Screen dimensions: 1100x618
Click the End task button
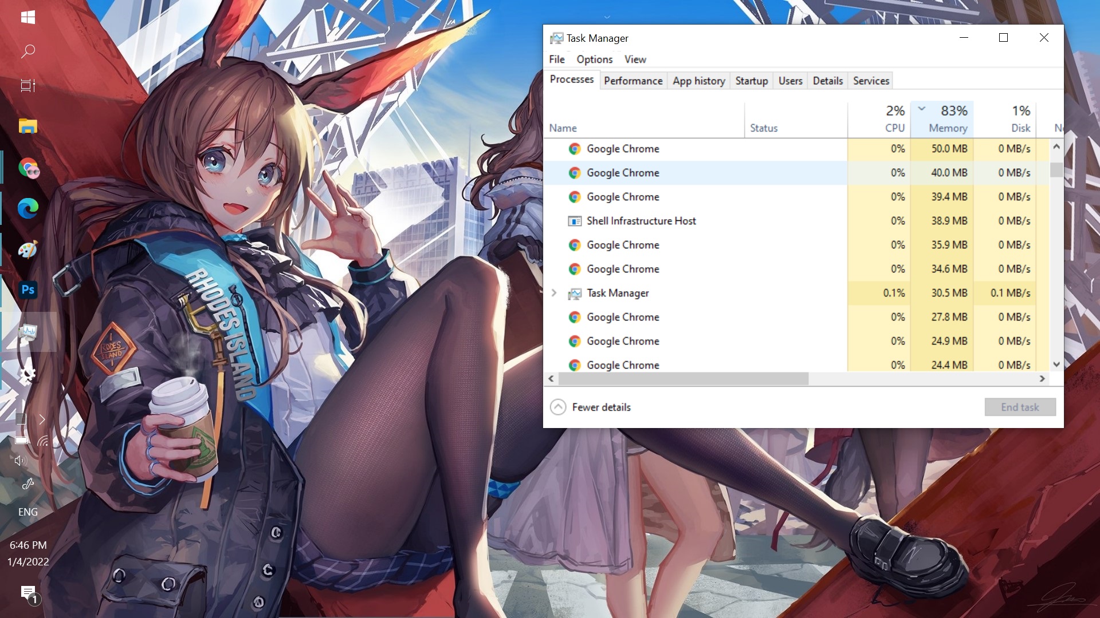point(1020,407)
